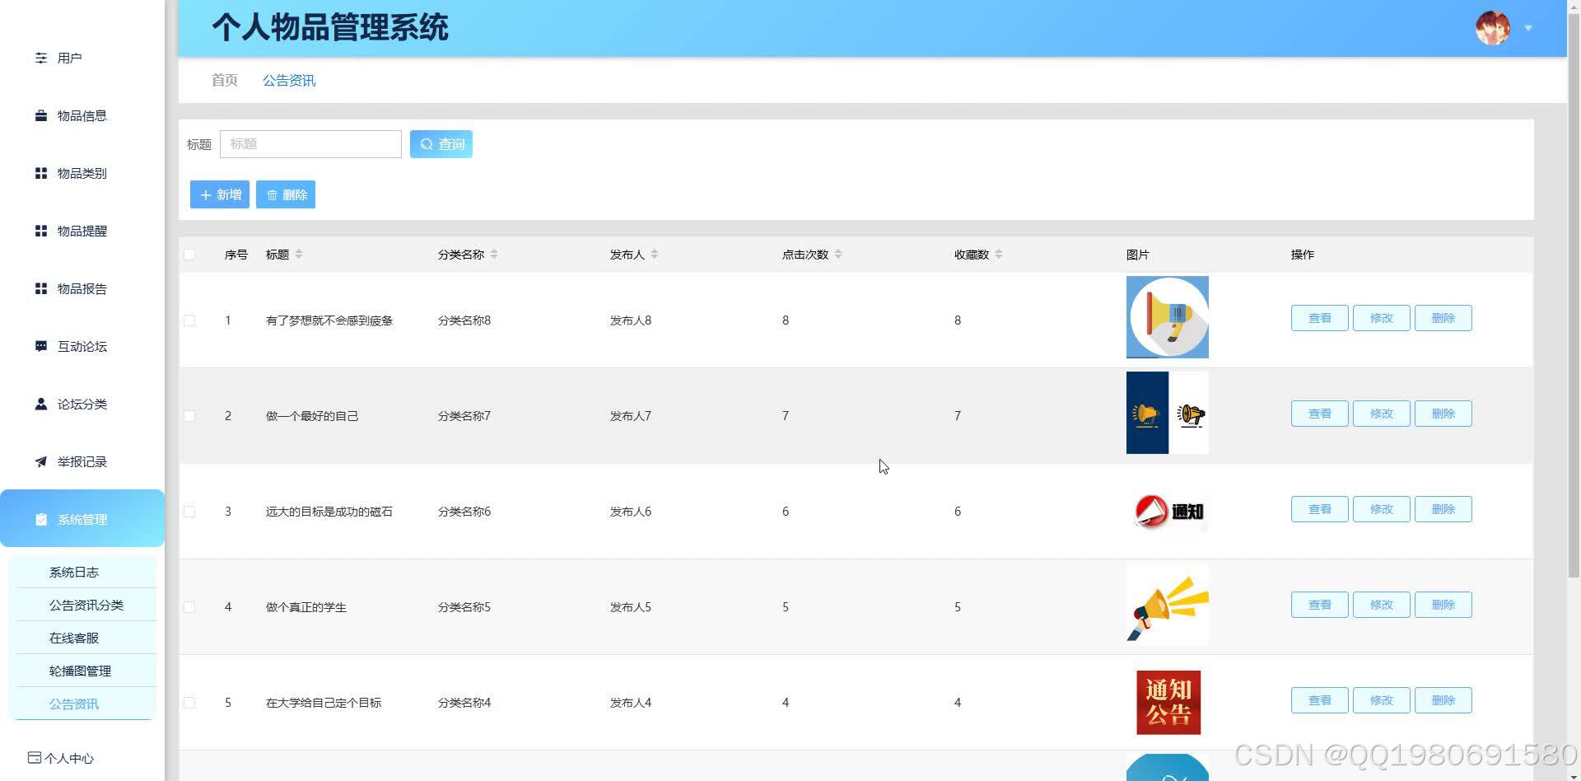Image resolution: width=1581 pixels, height=781 pixels.
Task: Click the 物品类别 grid icon
Action: (x=40, y=173)
